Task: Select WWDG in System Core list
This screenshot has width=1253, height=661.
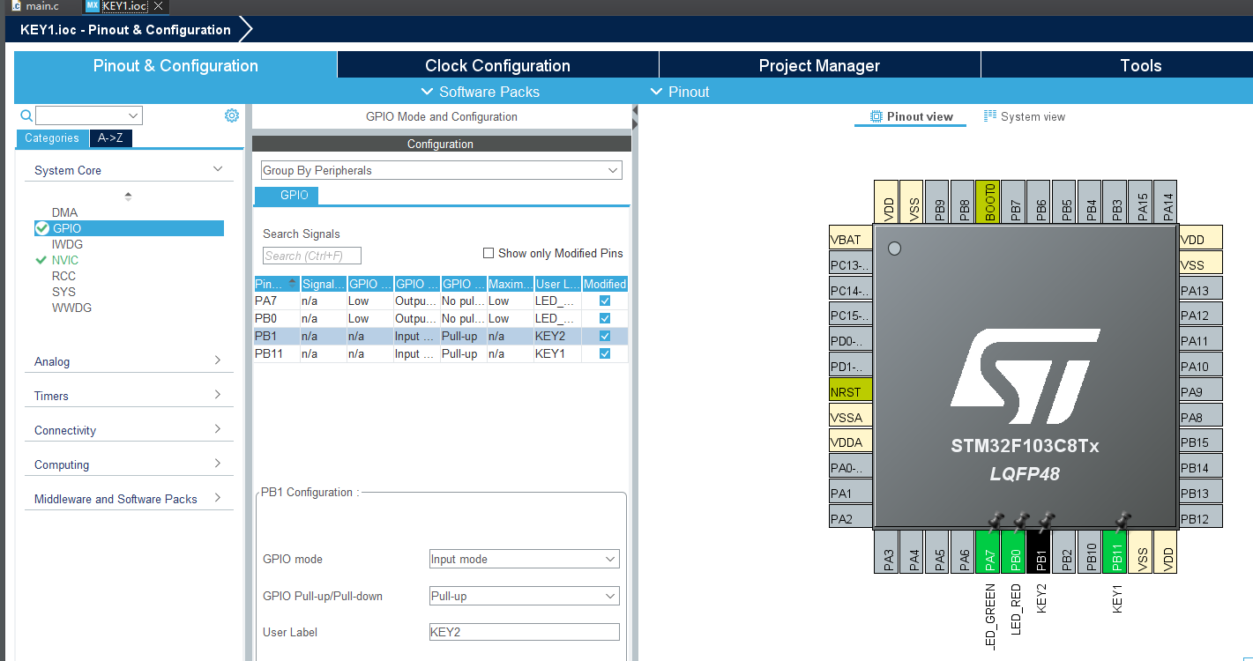Action: pos(71,308)
